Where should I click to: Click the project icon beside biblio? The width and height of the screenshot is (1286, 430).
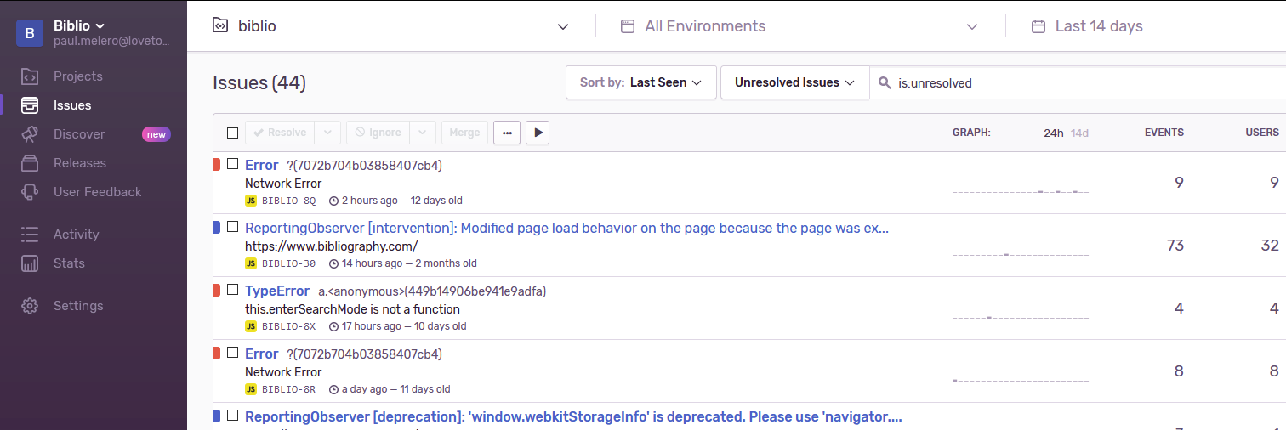[220, 25]
